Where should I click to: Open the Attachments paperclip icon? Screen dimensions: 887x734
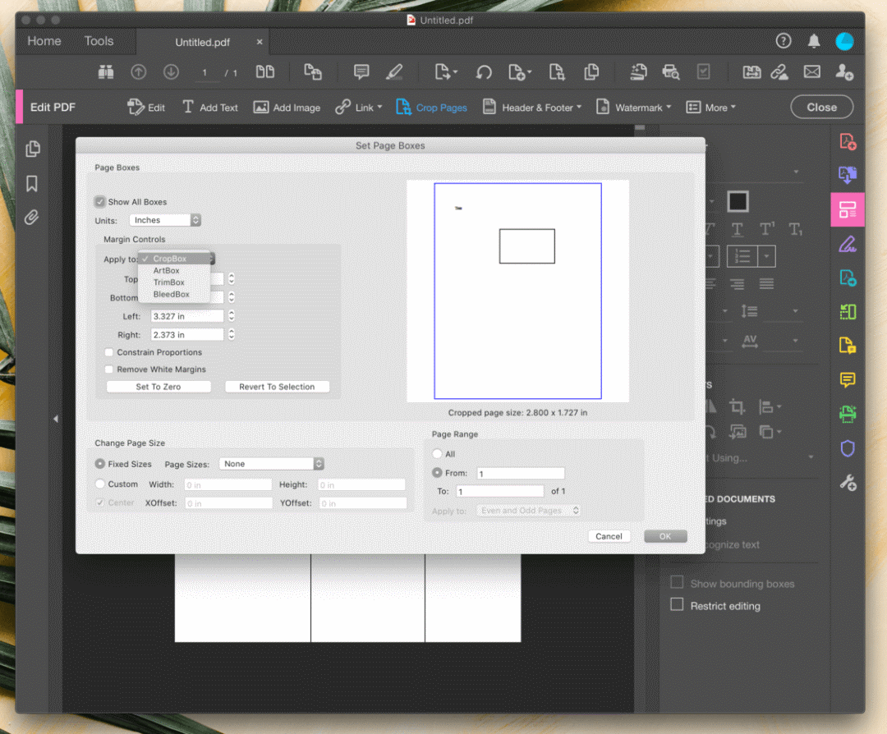[32, 218]
